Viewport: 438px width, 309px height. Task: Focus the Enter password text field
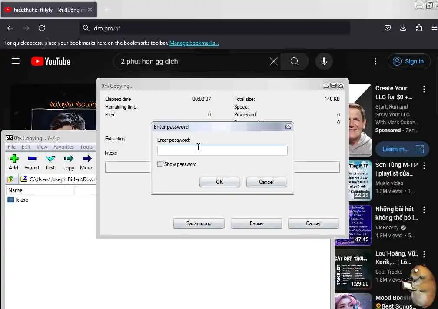click(222, 150)
